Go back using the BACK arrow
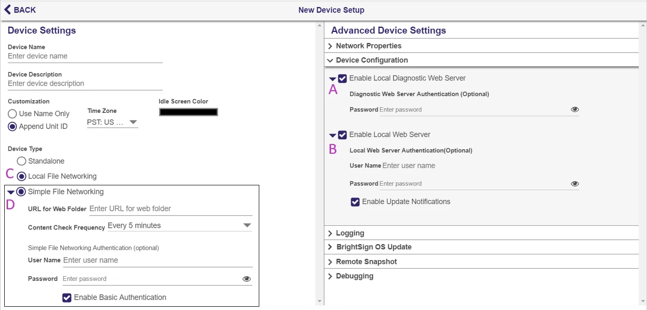The image size is (647, 310). point(20,10)
